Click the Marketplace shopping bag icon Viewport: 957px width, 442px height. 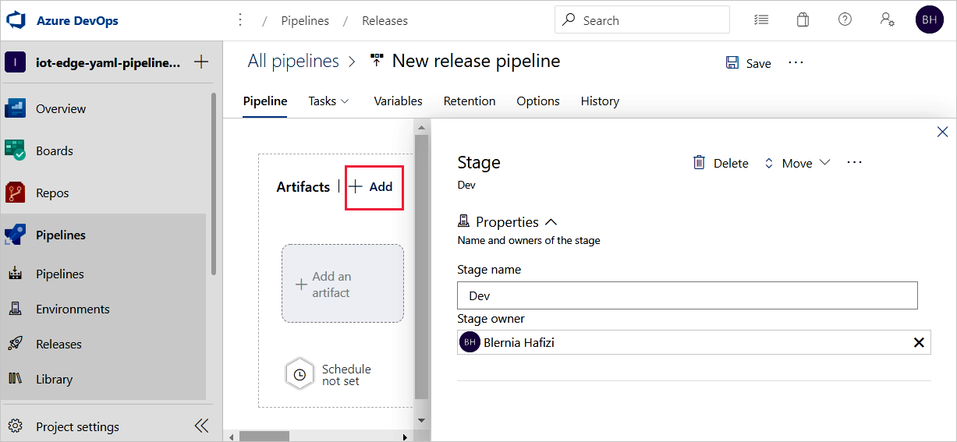coord(803,20)
